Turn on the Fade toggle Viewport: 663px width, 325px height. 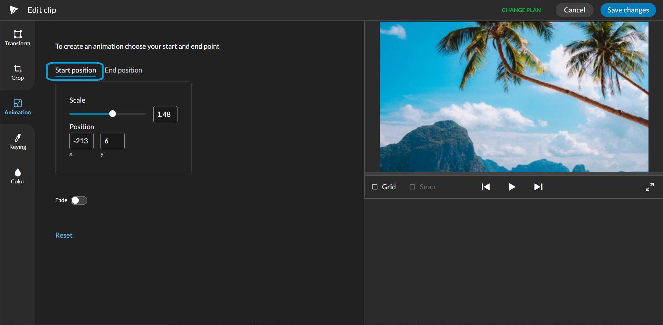(x=79, y=200)
